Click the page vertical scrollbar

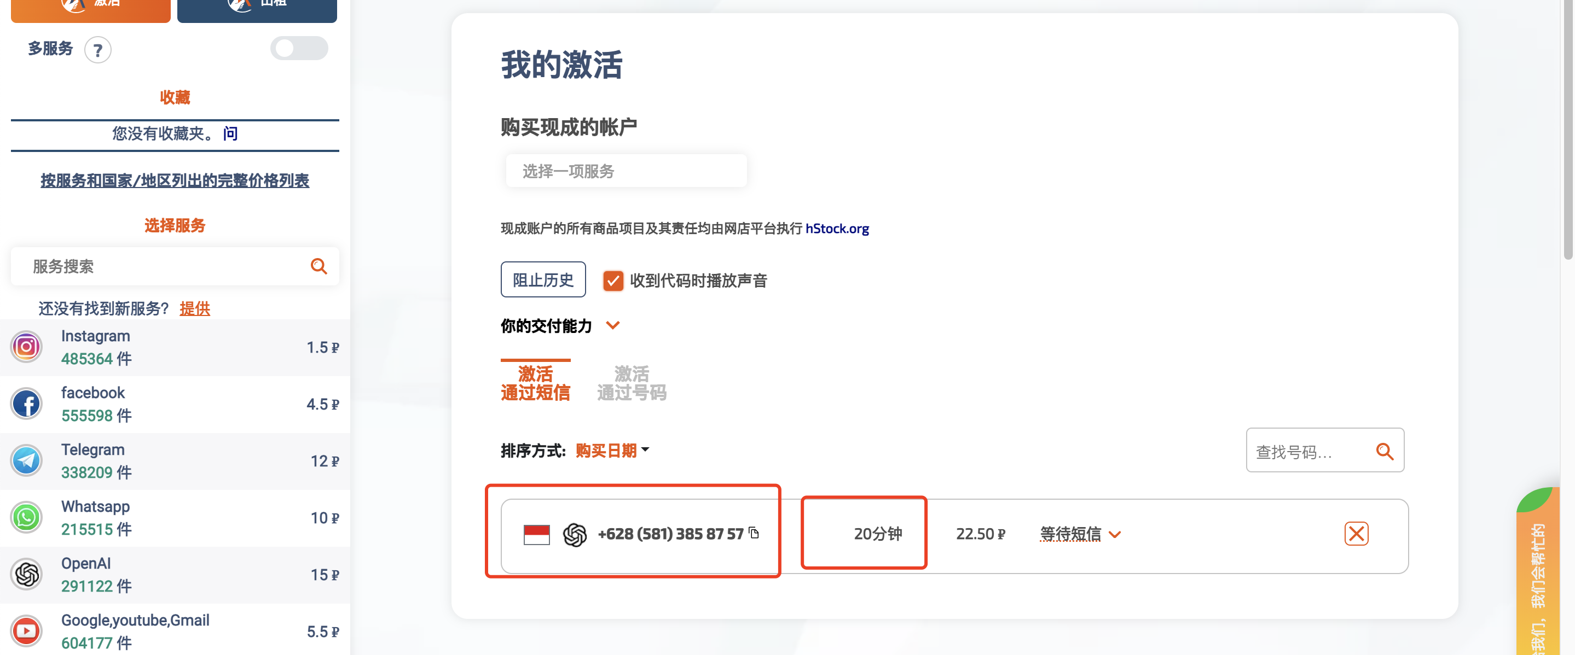coord(1568,130)
